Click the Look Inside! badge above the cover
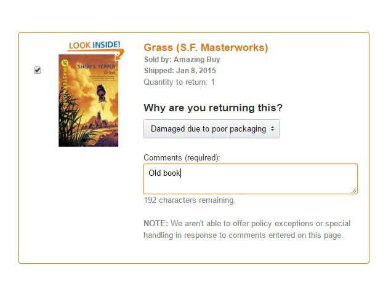Screen dimensions: 391x292 94,45
